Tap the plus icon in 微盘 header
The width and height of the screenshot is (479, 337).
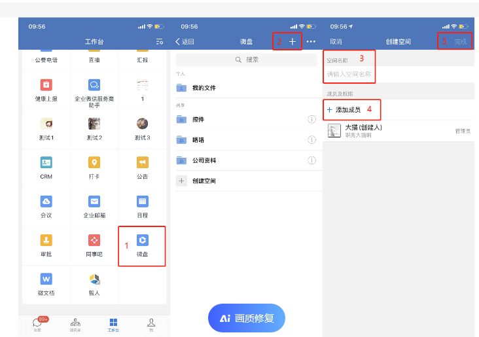tap(293, 42)
